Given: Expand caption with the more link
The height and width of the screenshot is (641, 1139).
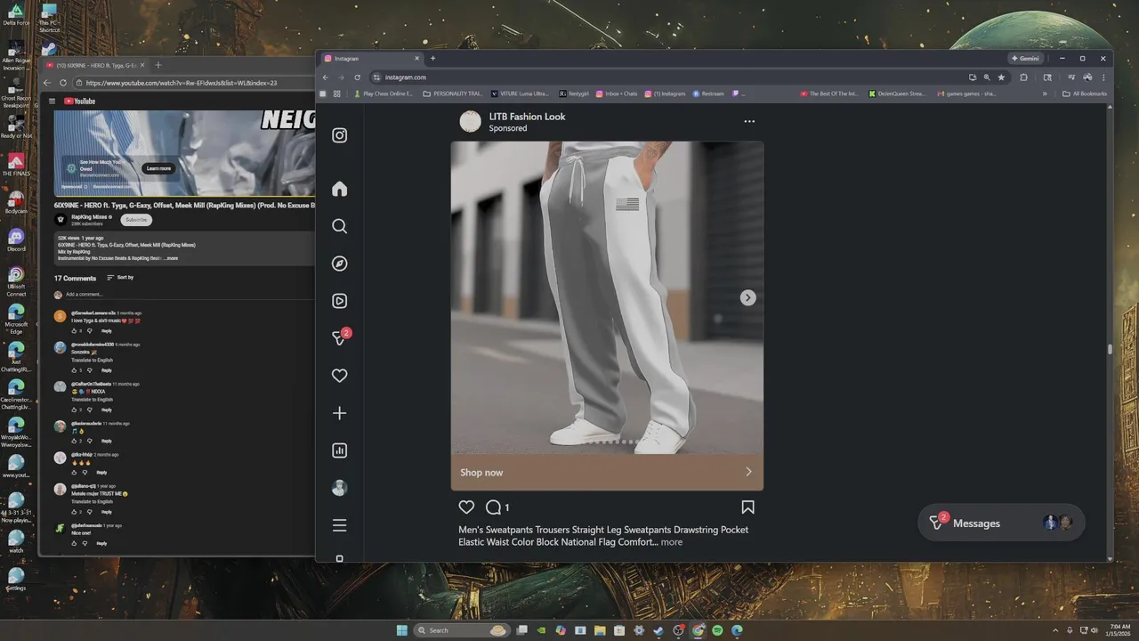Looking at the screenshot, I should (x=672, y=542).
